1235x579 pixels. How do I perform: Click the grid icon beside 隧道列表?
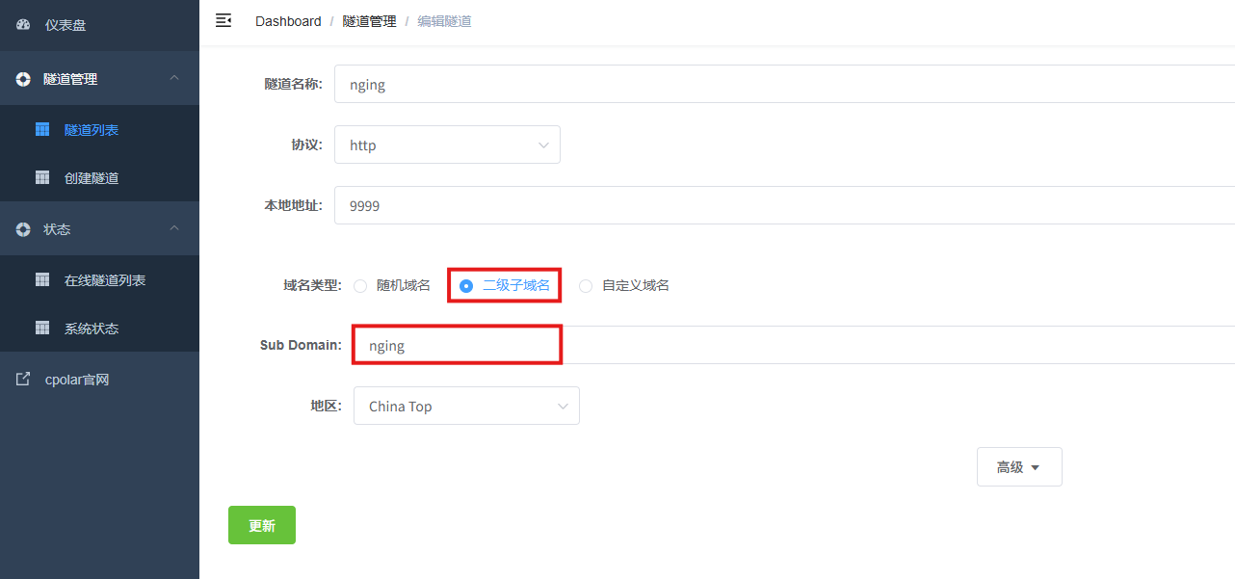point(42,130)
